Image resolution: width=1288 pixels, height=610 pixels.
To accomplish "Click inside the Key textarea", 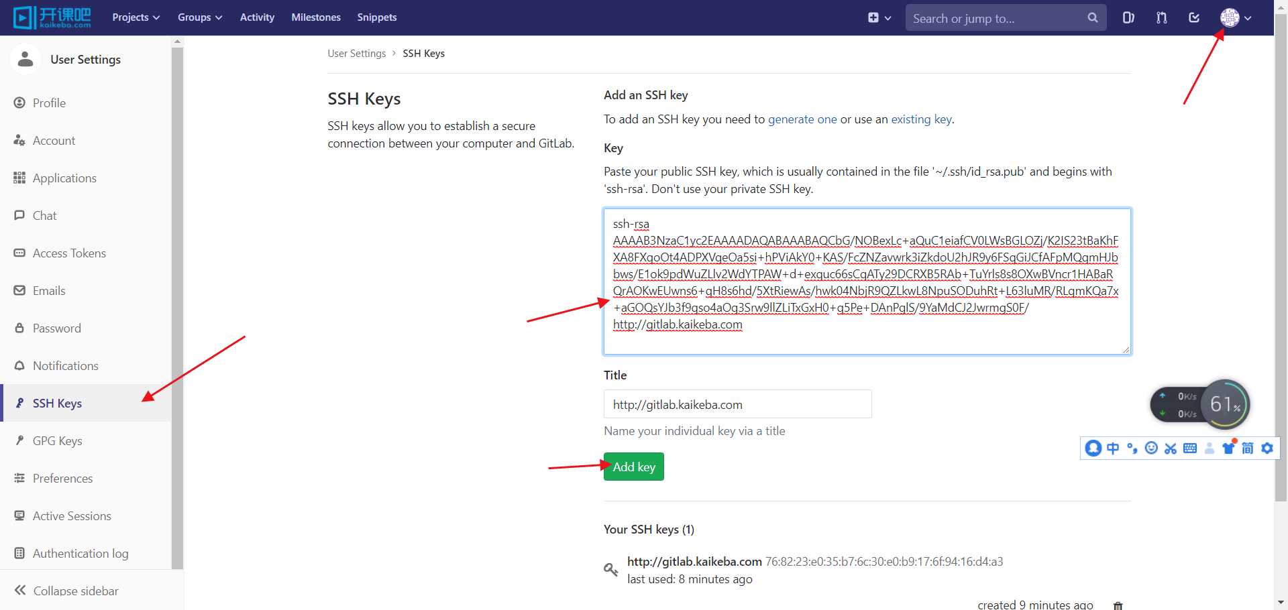I will 867,281.
